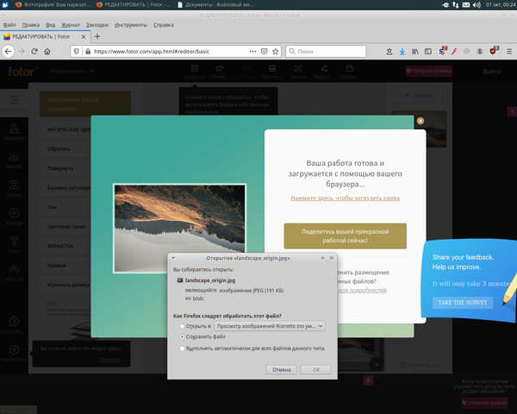Open the Журнал menu

point(71,25)
